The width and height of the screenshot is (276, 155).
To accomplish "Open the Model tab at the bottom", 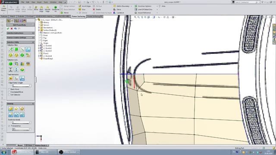I will [20, 146].
